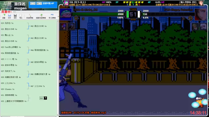
Task: Click the add-participant toolbar icon
Action: 30,16
